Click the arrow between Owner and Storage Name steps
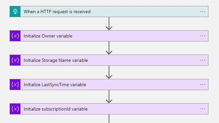 [x=109, y=48]
